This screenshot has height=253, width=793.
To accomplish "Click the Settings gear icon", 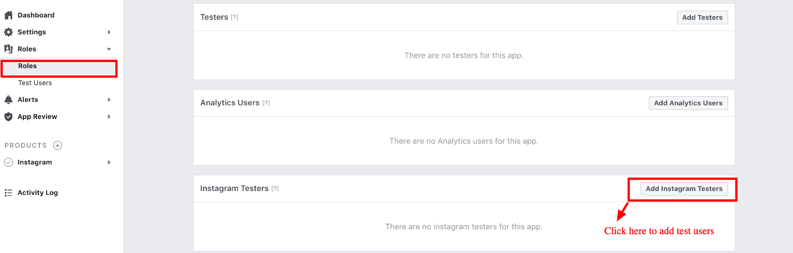I will tap(8, 32).
